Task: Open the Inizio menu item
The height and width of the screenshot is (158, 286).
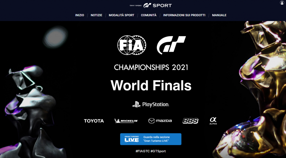Action: coord(80,15)
